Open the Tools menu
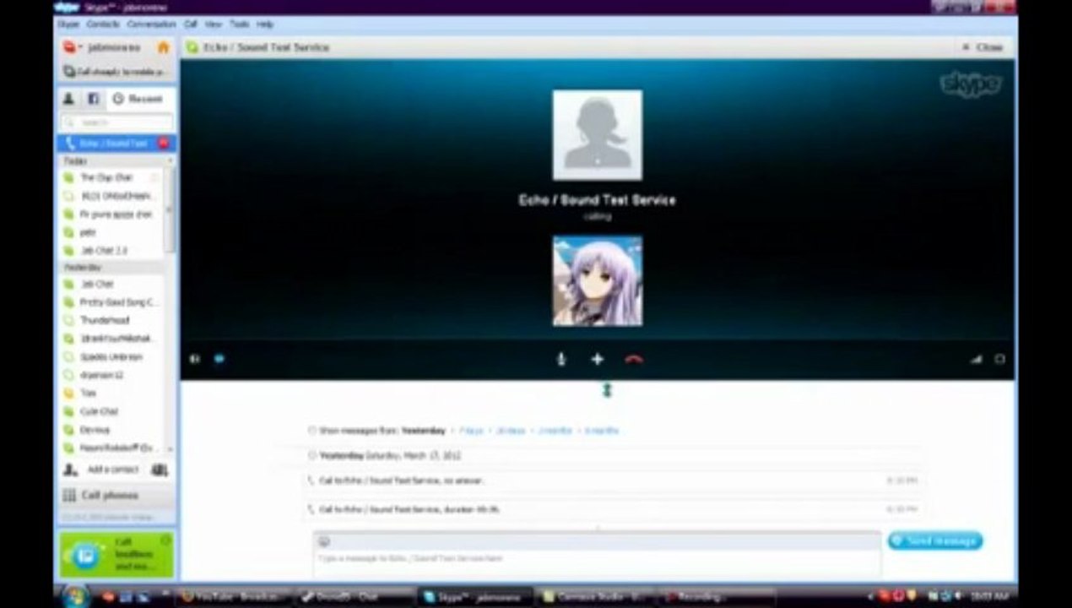This screenshot has height=608, width=1072. pyautogui.click(x=240, y=24)
